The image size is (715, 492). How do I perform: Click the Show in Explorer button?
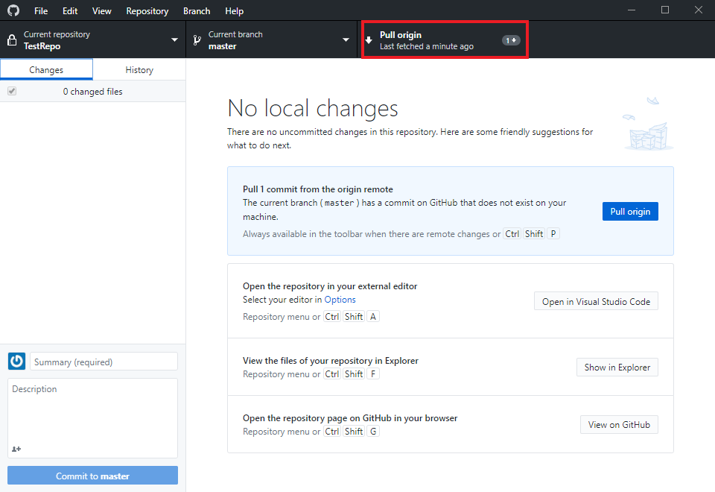pos(617,368)
